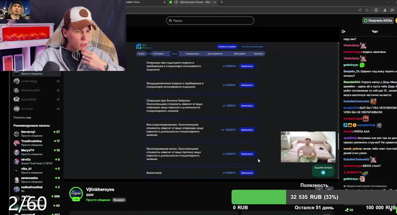Select the Услуги menu item
397x215 pixels.
point(141,54)
